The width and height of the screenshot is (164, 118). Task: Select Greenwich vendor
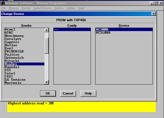(x=24, y=58)
